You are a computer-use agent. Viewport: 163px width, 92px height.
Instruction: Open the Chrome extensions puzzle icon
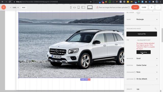click(153, 2)
